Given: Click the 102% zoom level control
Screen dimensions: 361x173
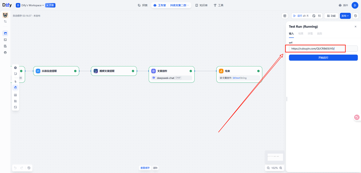Looking at the screenshot, I should [x=274, y=168].
